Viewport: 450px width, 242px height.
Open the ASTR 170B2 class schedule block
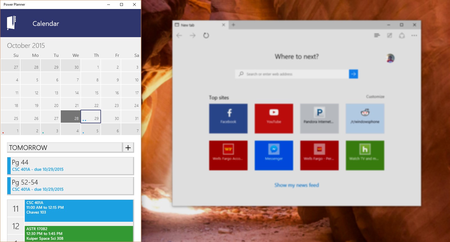(79, 234)
